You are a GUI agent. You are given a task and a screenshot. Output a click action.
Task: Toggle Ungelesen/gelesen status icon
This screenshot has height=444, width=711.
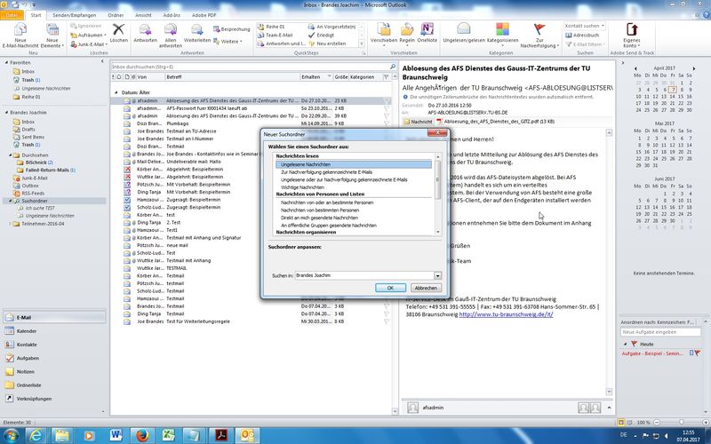pyautogui.click(x=463, y=33)
